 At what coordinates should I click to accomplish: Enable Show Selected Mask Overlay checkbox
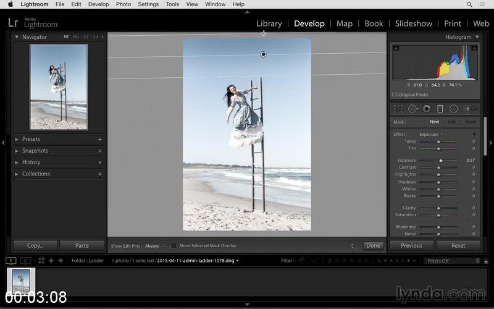pos(174,245)
